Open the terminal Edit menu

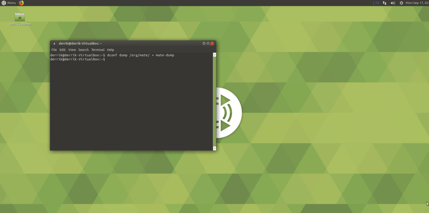[x=63, y=50]
